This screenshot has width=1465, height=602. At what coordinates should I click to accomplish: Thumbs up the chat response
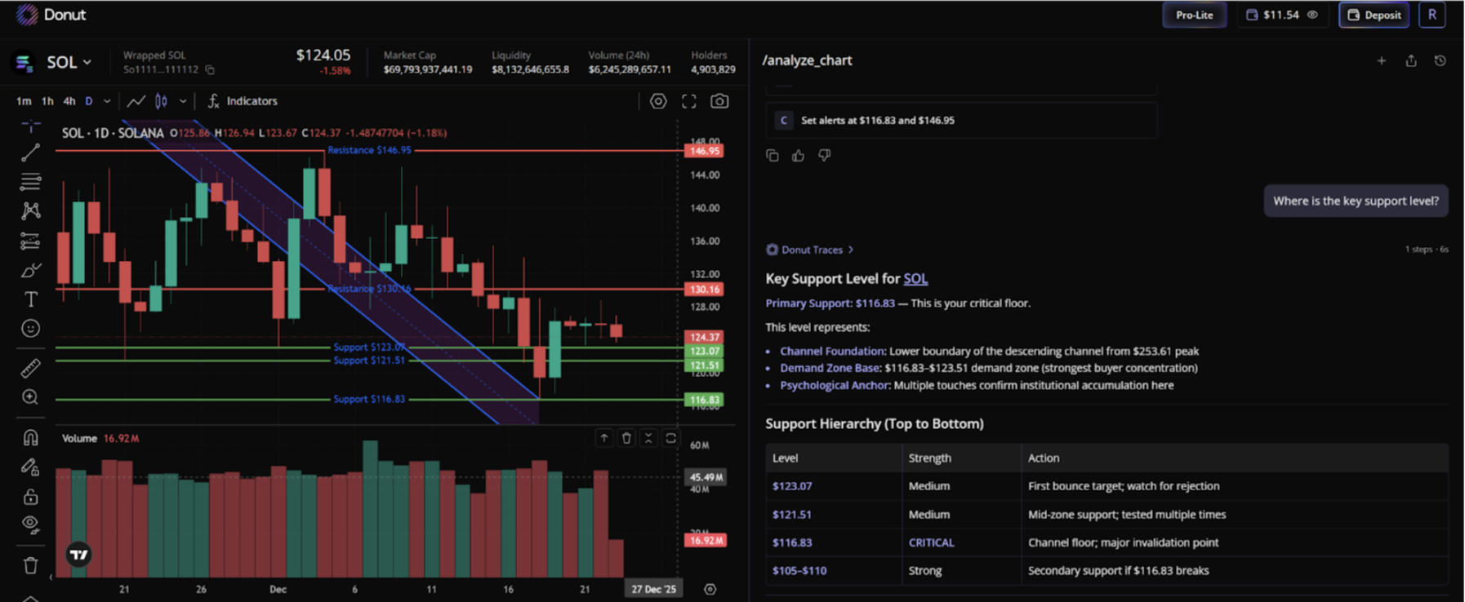tap(799, 156)
